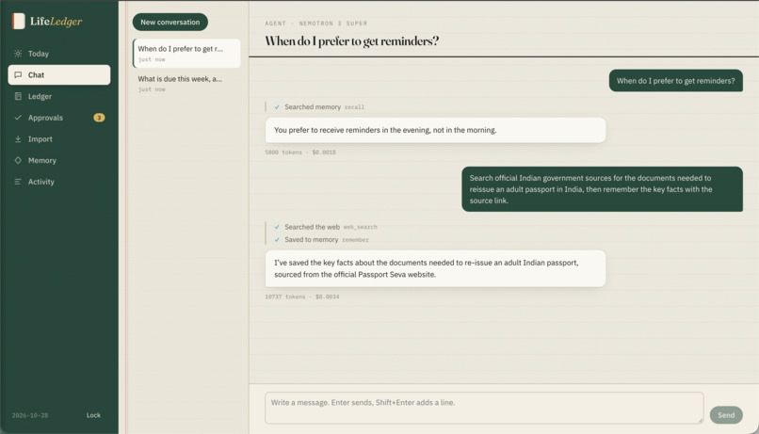
Task: Click checkmark beside Saved to memory
Action: (x=277, y=239)
